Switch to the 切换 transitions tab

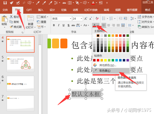(64, 10)
